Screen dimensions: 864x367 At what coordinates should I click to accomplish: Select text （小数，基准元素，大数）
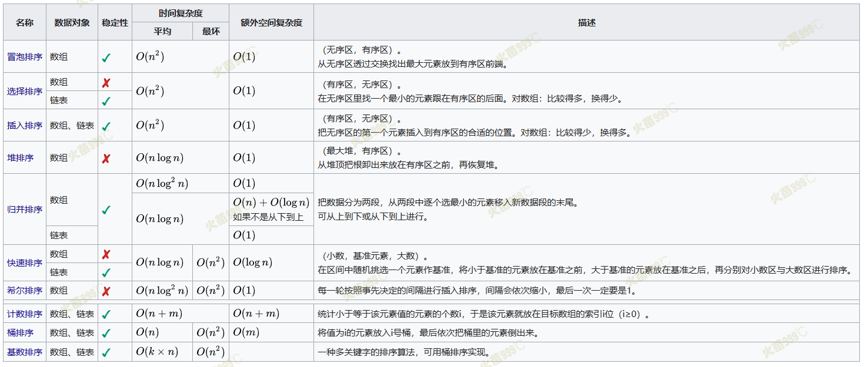(373, 255)
